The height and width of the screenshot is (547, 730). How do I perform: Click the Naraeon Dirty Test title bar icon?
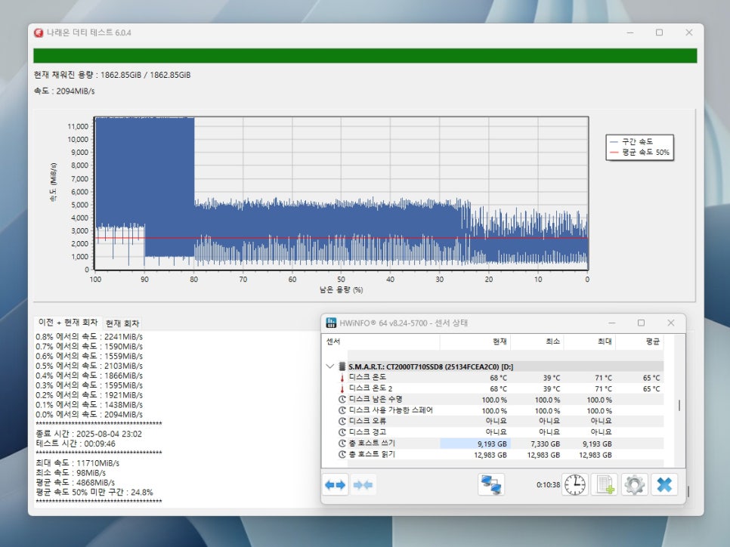39,32
